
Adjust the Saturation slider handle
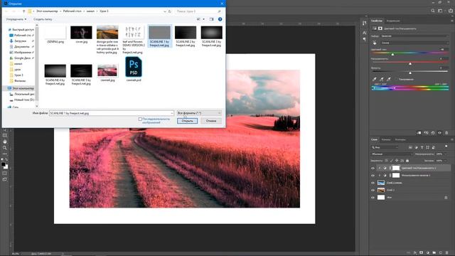(x=410, y=63)
